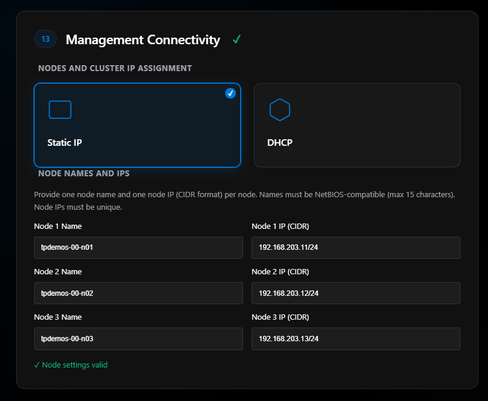Click into the Node 3 Name textbox
Viewport: 488px width, 401px height.
tap(138, 338)
